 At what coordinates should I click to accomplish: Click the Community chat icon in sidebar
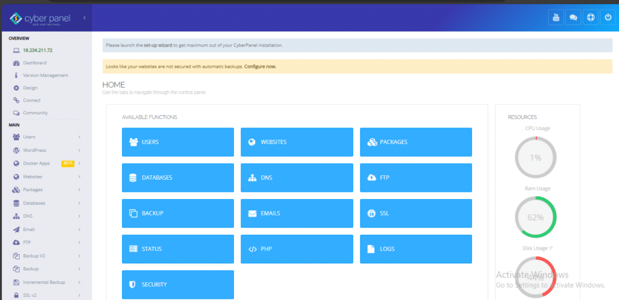click(16, 113)
